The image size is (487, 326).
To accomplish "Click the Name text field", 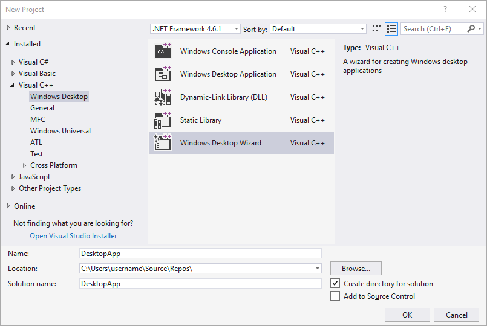I will pos(200,253).
